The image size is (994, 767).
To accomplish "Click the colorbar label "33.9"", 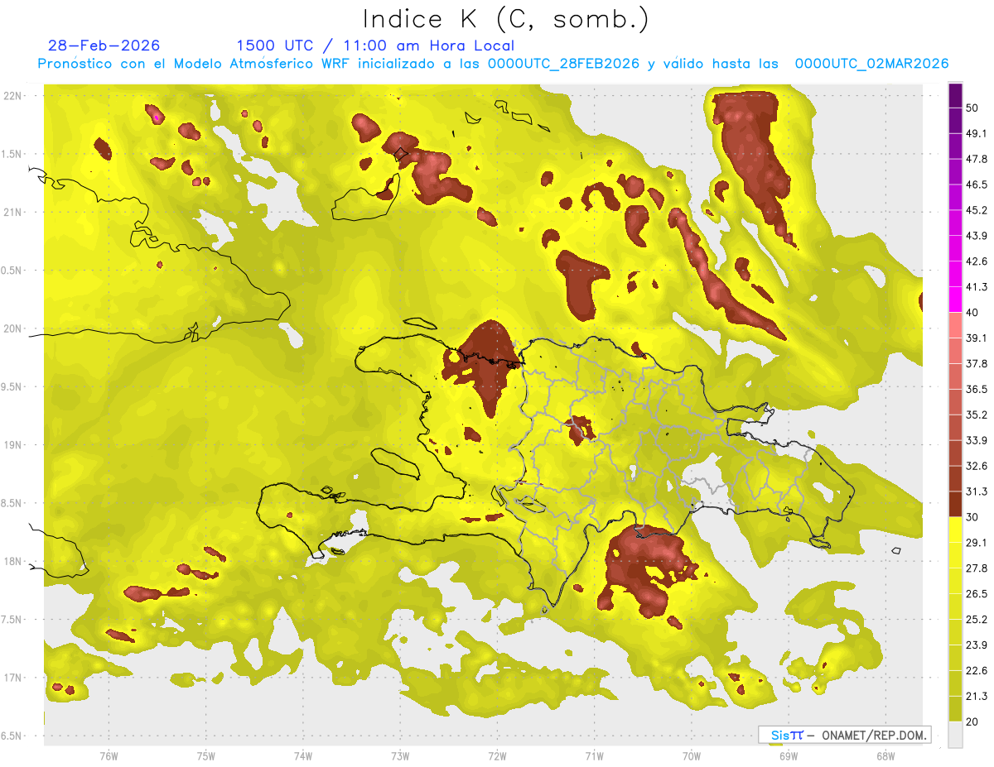I will click(x=977, y=440).
